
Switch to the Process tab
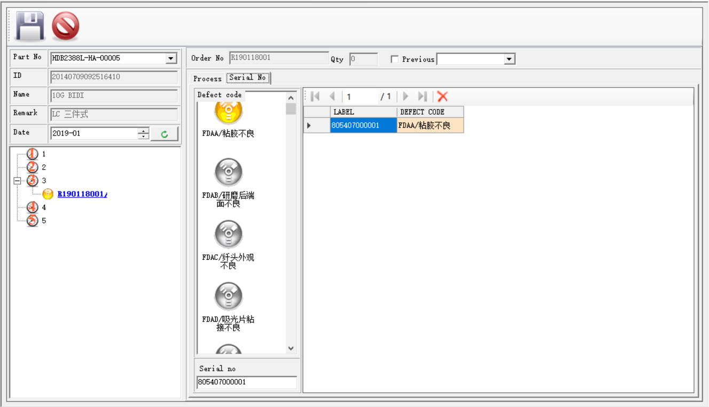pyautogui.click(x=207, y=78)
